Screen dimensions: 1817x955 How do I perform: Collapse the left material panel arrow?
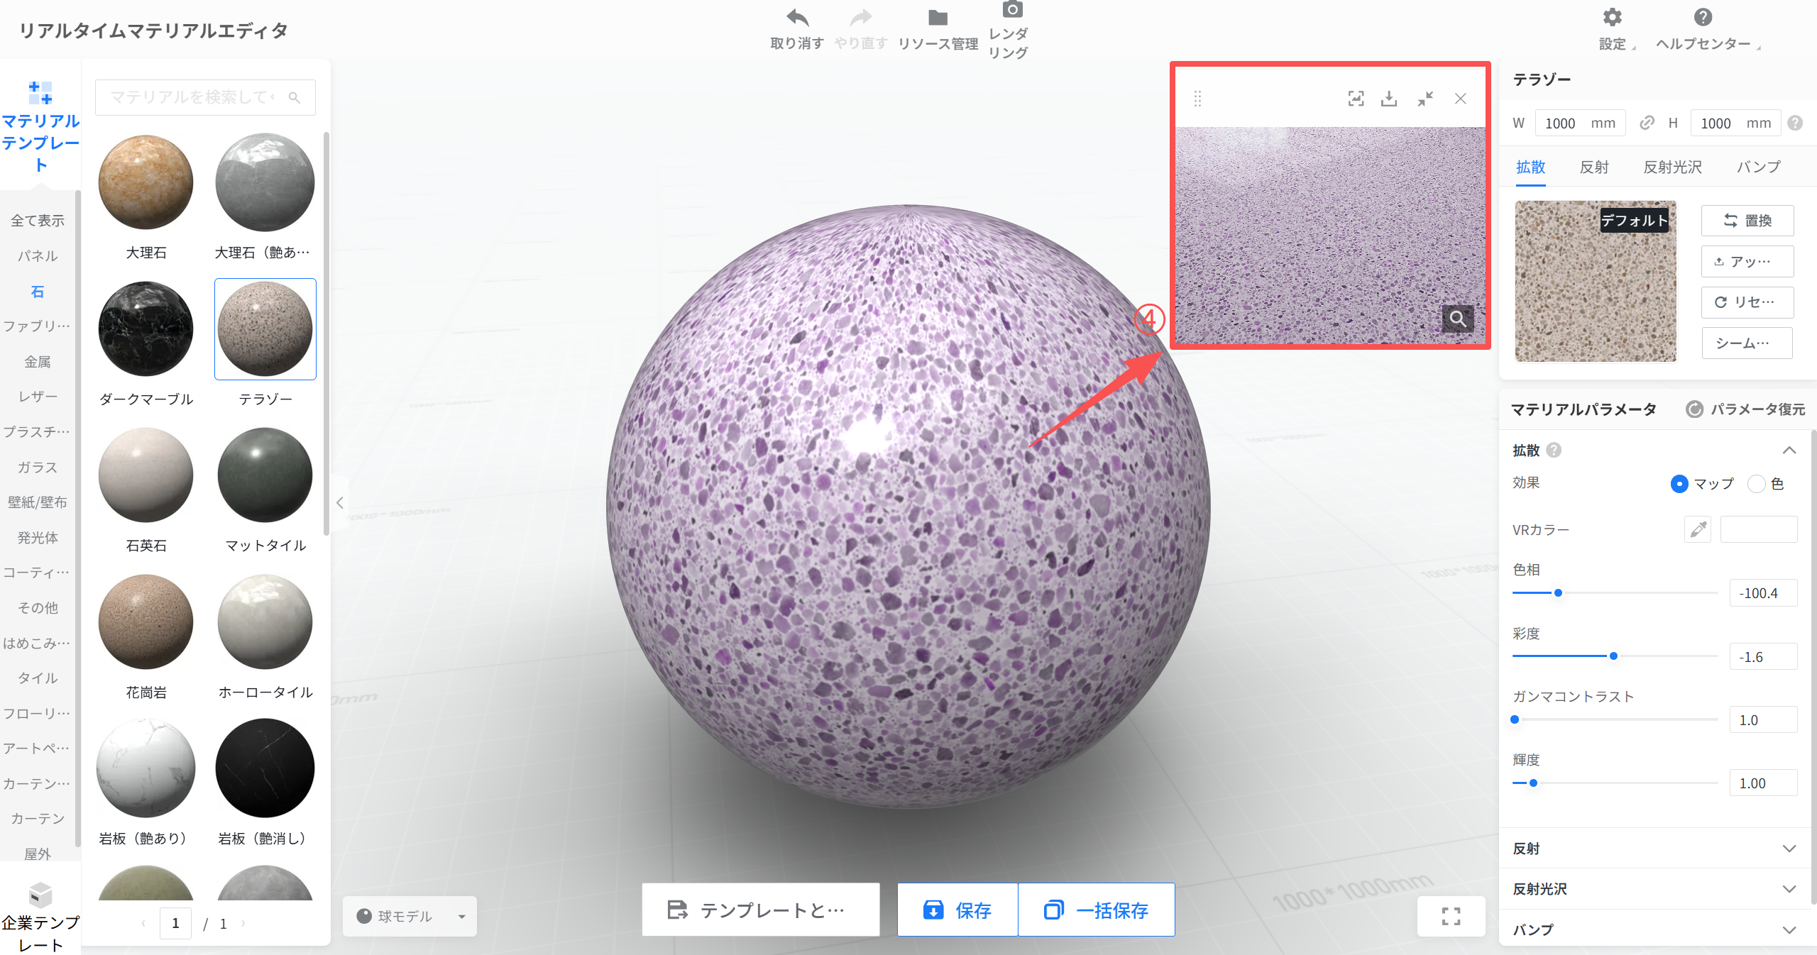tap(340, 502)
